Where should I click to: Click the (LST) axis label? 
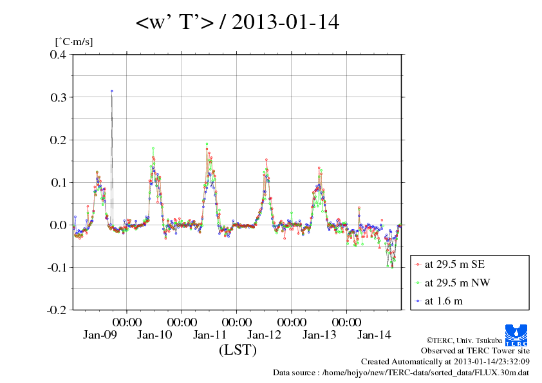tap(238, 350)
